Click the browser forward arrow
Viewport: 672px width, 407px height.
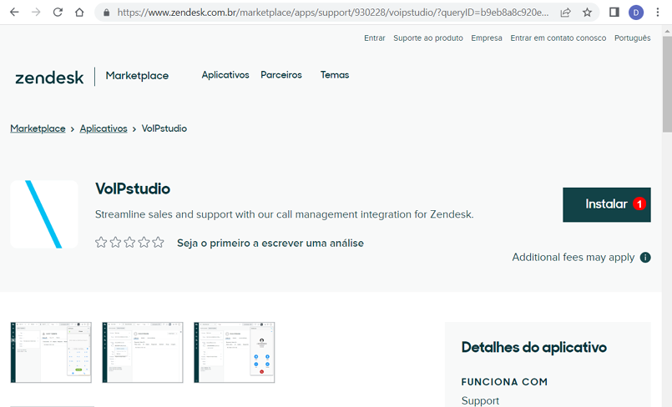36,13
